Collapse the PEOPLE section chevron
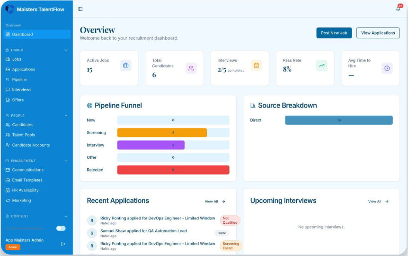Image resolution: width=408 pixels, height=256 pixels. tap(66, 116)
